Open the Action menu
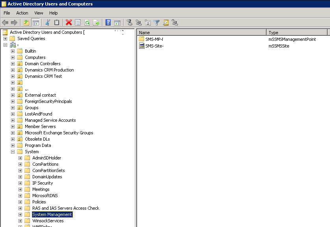 tap(22, 13)
